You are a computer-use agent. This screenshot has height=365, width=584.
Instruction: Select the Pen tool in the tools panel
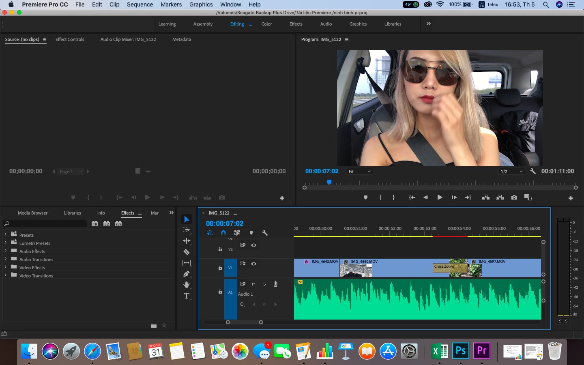click(x=187, y=274)
